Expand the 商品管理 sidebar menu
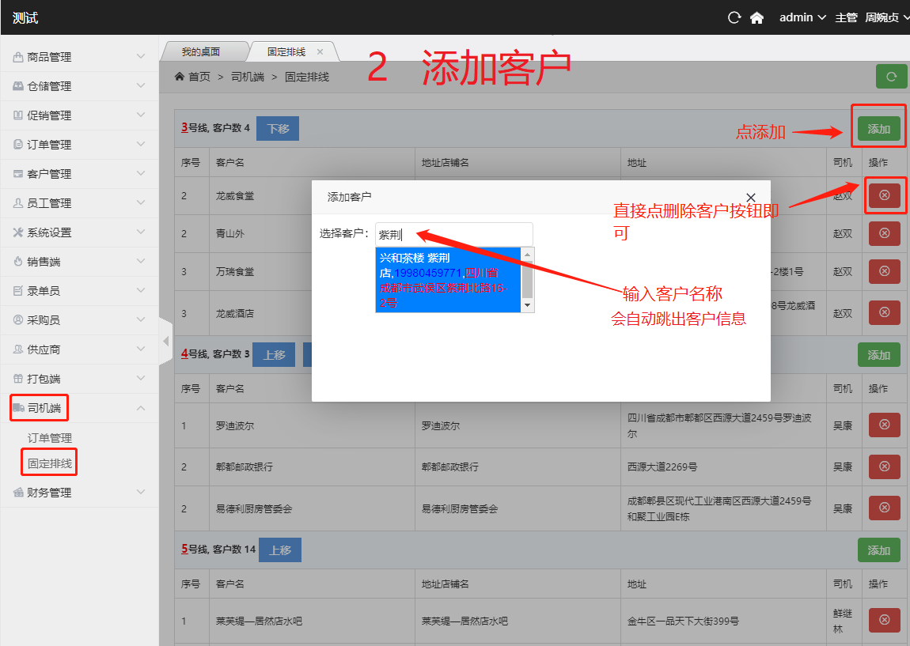 79,57
